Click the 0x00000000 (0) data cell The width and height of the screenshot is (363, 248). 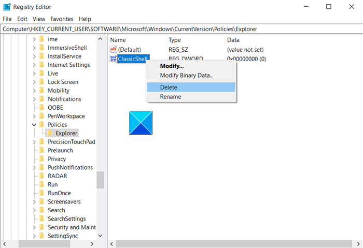point(246,59)
